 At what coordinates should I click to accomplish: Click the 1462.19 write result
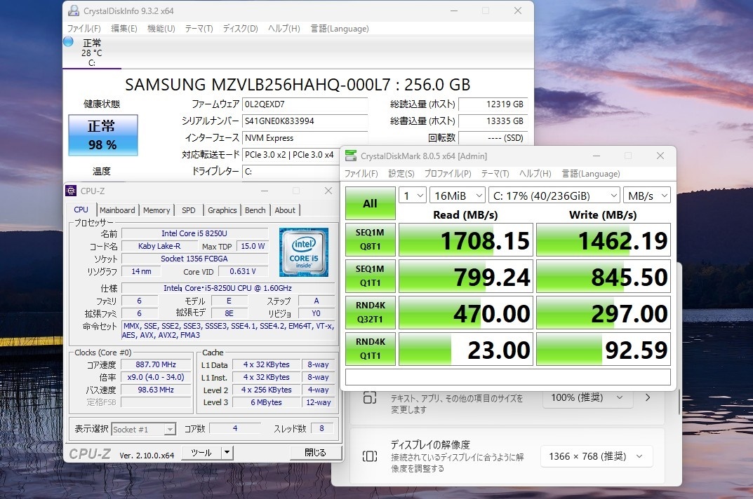[603, 240]
